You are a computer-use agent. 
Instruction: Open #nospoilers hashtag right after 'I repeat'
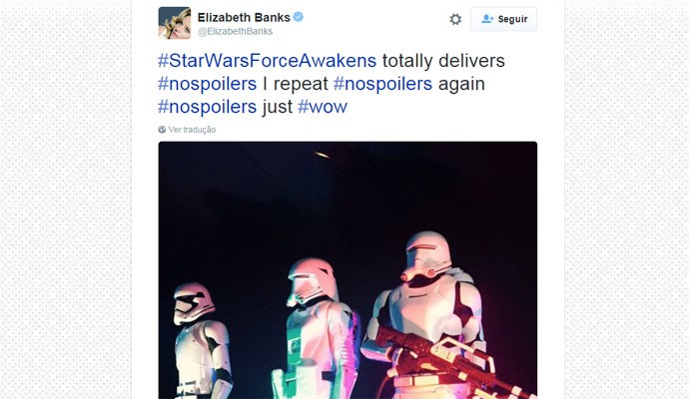click(382, 84)
